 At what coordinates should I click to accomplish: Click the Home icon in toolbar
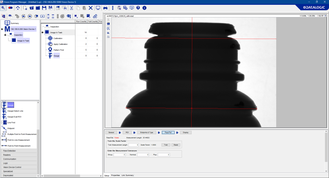pos(18,8)
